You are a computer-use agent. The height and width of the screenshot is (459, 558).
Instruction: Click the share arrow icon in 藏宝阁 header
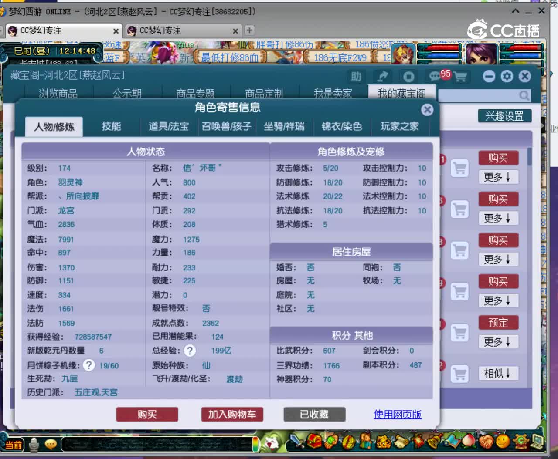coord(382,77)
